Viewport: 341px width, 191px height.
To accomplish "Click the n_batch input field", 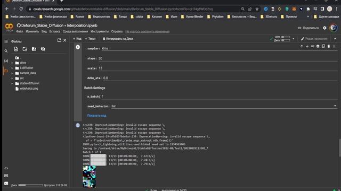I will point(219,97).
